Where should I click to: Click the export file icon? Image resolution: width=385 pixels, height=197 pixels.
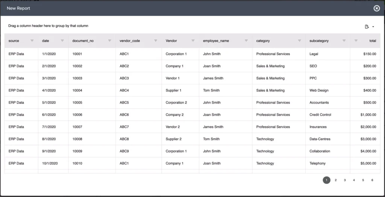367,27
